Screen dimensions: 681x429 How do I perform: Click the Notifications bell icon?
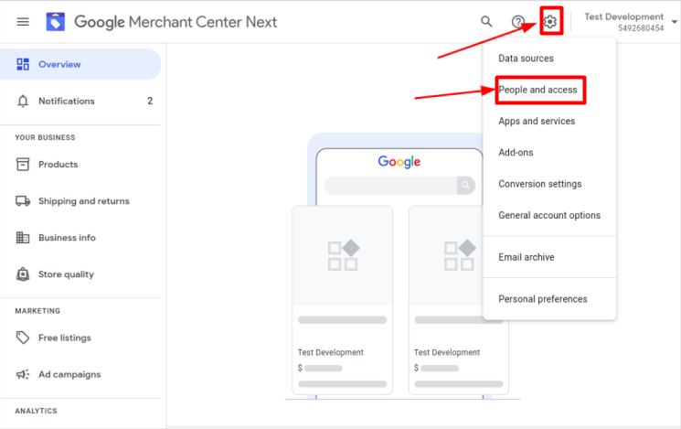(23, 101)
